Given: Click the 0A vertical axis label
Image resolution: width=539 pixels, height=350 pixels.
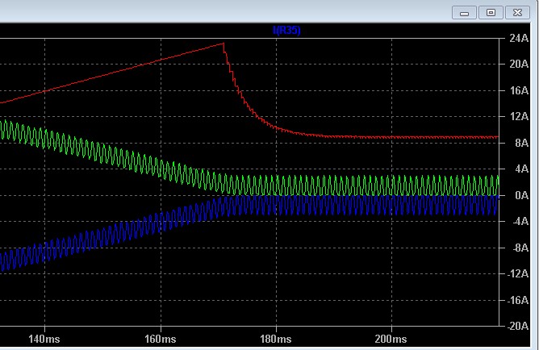Looking at the screenshot, I should tap(521, 195).
